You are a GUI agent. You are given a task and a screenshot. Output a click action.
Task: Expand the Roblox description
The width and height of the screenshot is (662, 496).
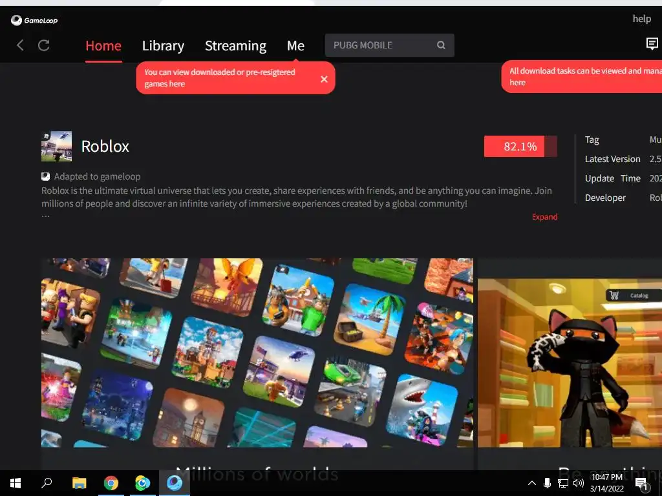[544, 217]
